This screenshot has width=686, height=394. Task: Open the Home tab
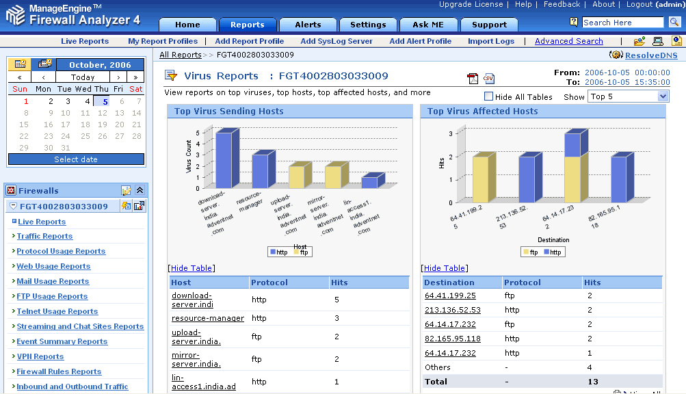coord(187,25)
